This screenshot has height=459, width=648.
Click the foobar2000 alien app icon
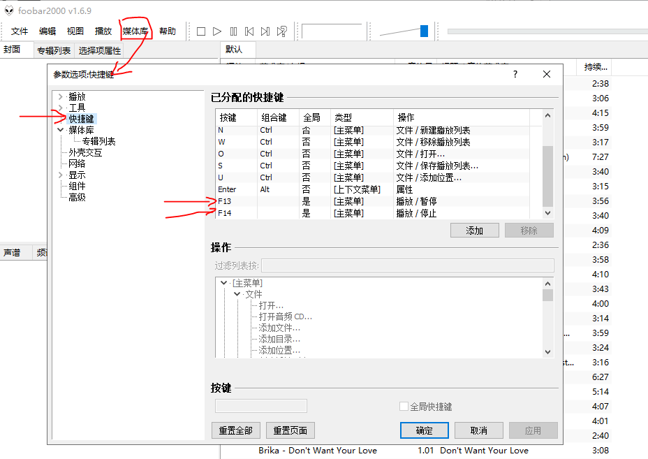click(9, 10)
